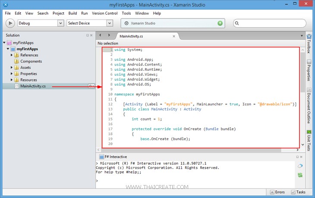Open the Select Device dropdown

point(90,23)
